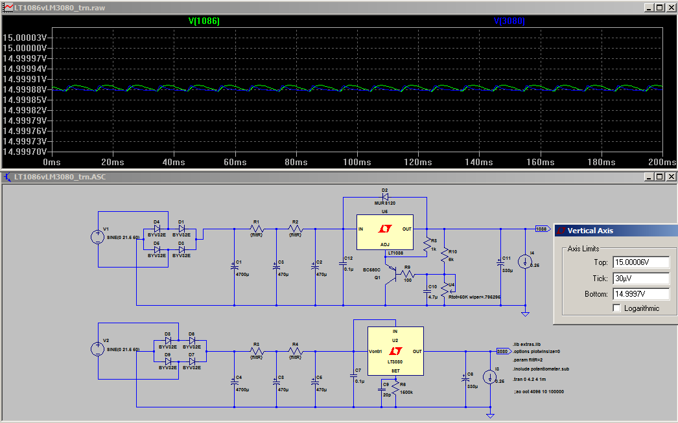Select voltage source V1 symbol
This screenshot has width=678, height=423.
tap(98, 237)
